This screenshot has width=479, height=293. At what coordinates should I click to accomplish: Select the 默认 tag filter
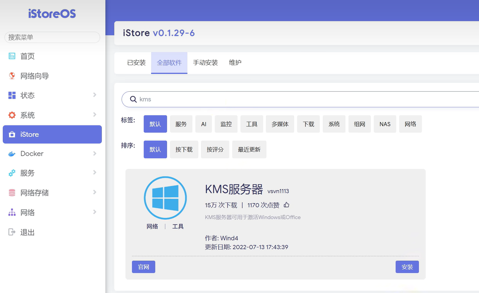tap(155, 124)
